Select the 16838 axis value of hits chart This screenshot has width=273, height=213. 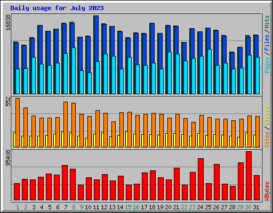click(8, 23)
